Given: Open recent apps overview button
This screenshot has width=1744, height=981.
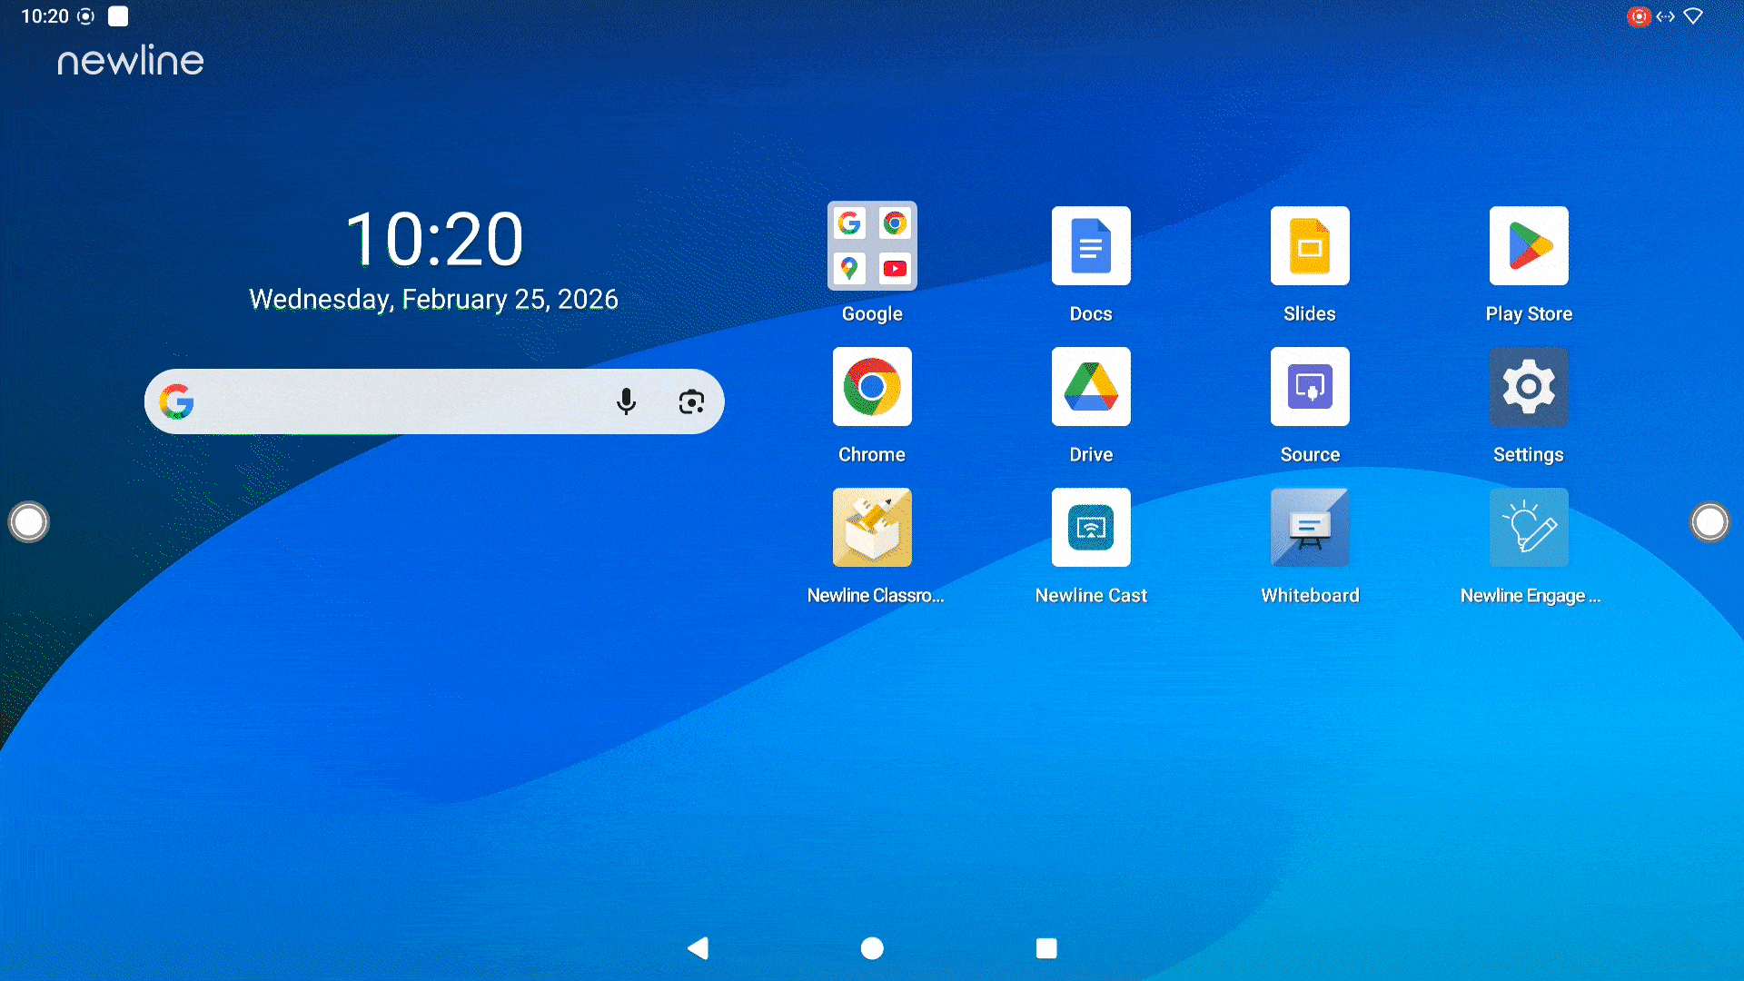Looking at the screenshot, I should tap(1046, 948).
